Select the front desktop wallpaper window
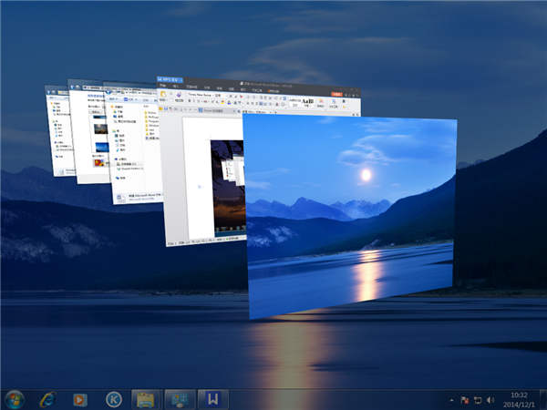 click(351, 219)
